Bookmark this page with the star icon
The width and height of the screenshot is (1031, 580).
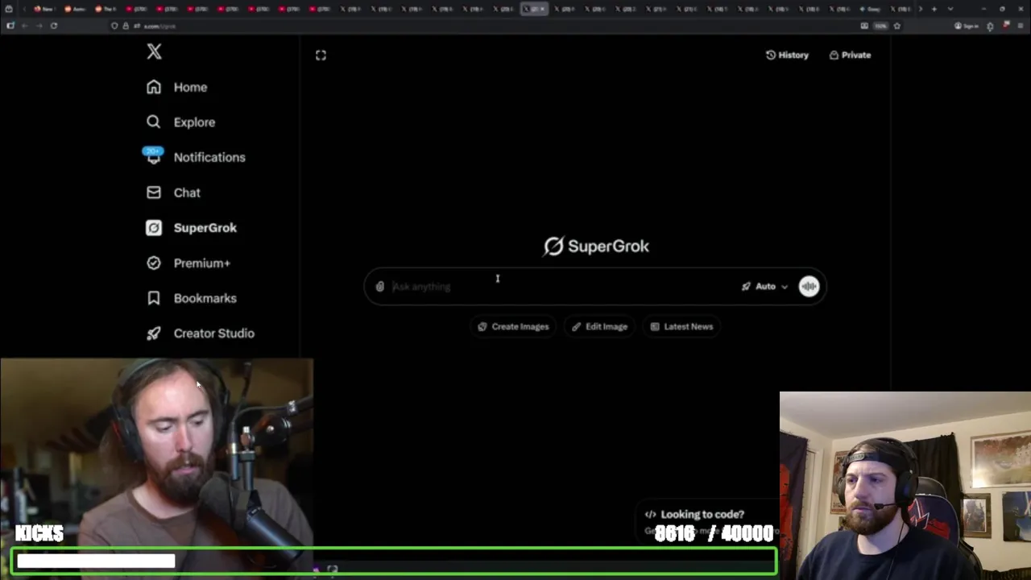[896, 26]
